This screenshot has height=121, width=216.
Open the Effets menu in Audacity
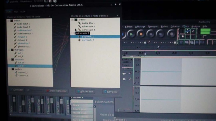click(185, 26)
